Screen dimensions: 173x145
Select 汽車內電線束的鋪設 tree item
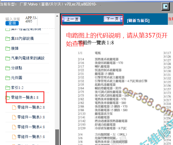(28, 58)
